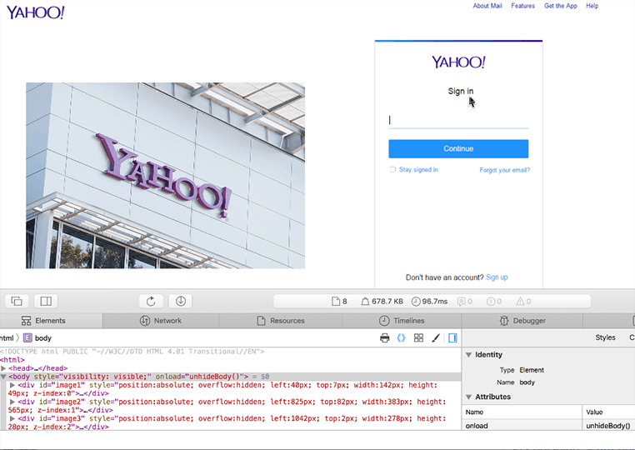Check the Stay signed in checkbox

(x=392, y=170)
